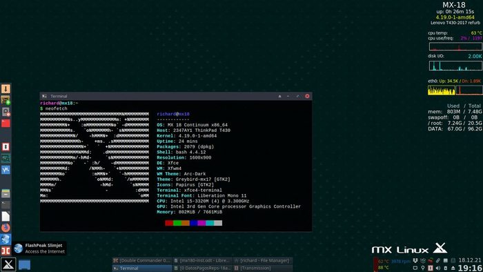This screenshot has height=272, width=483.
Task: Click the display monitor tray icon
Action: [415, 268]
